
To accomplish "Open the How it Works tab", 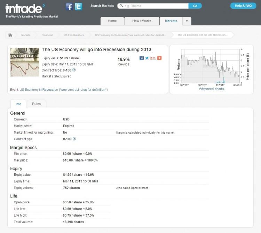I will 142,21.
